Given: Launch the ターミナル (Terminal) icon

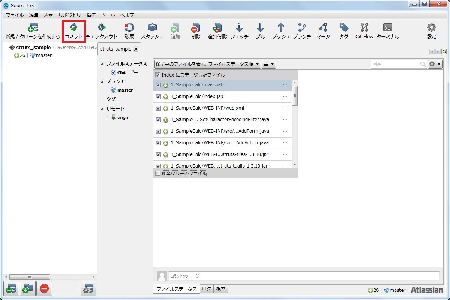Looking at the screenshot, I should tap(387, 31).
